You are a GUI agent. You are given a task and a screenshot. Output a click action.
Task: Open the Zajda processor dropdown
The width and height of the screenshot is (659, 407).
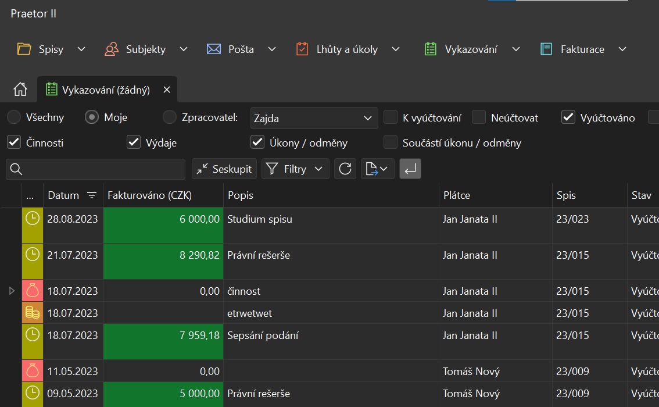point(314,119)
